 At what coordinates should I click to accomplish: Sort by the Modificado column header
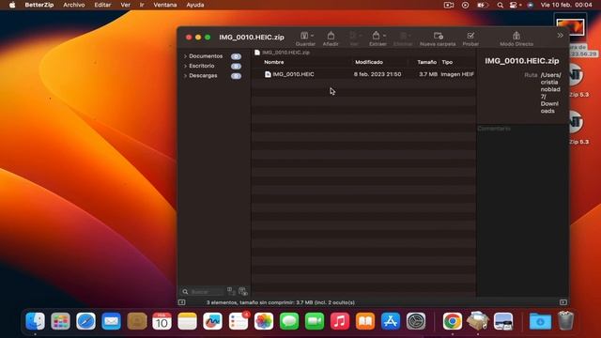pos(369,62)
